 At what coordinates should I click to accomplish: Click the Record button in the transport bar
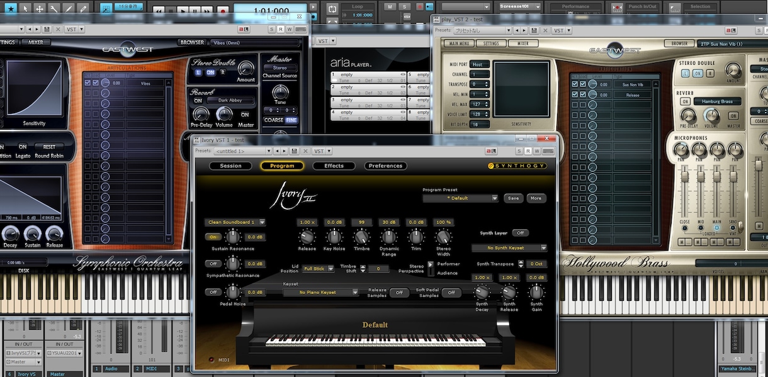222,11
